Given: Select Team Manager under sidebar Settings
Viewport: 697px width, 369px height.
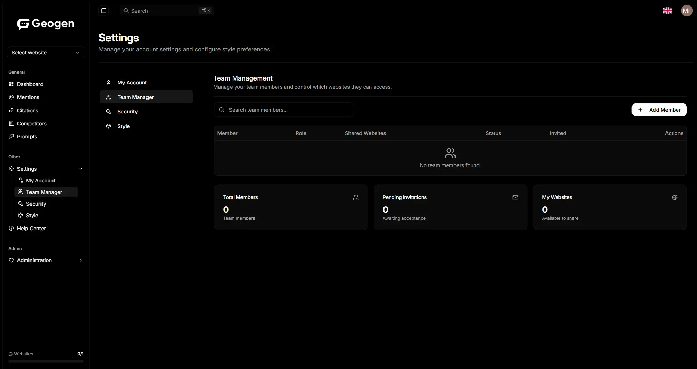Looking at the screenshot, I should [x=46, y=192].
